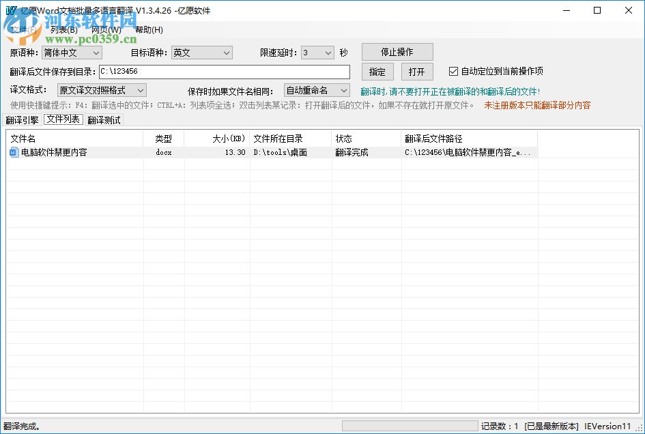
Task: Open the 网页(W) menu
Action: point(104,29)
